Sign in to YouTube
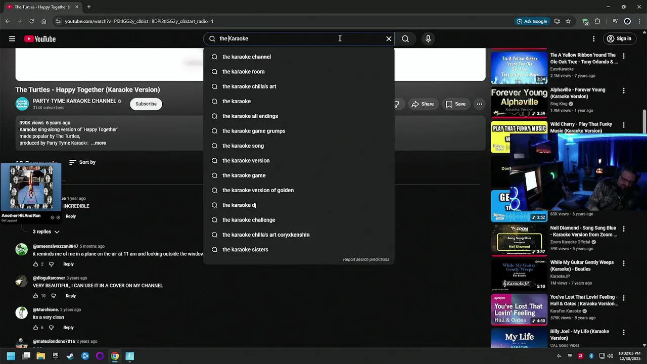 619,39
